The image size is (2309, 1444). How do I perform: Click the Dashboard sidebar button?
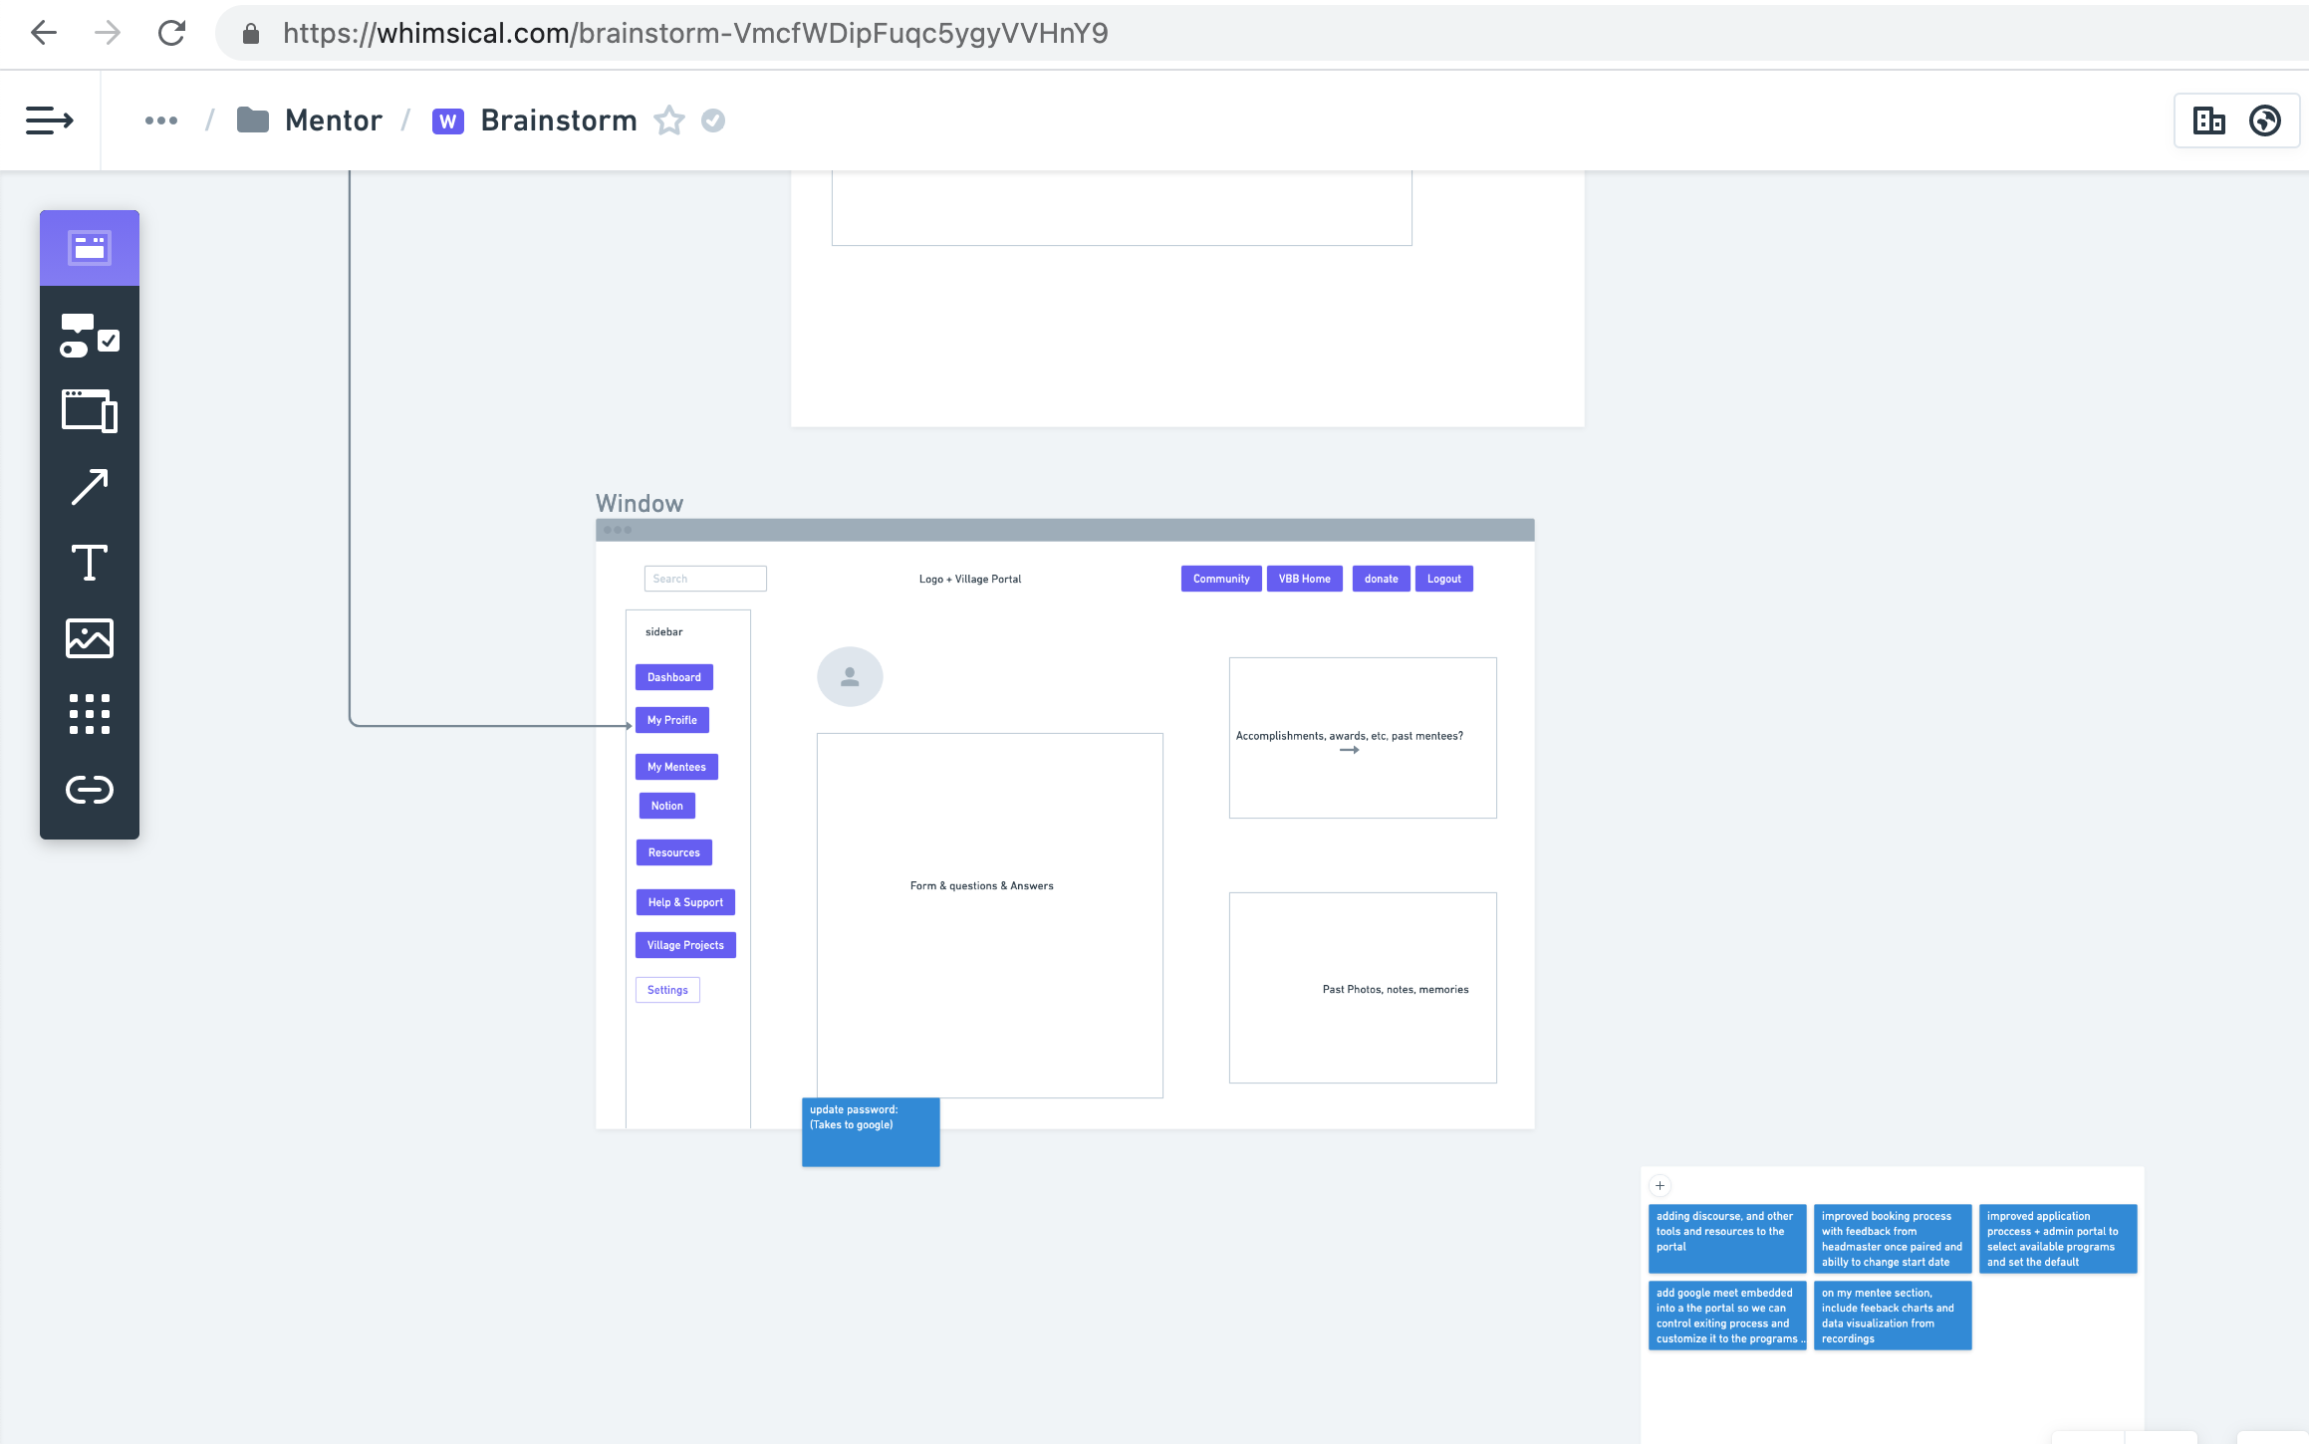point(673,677)
